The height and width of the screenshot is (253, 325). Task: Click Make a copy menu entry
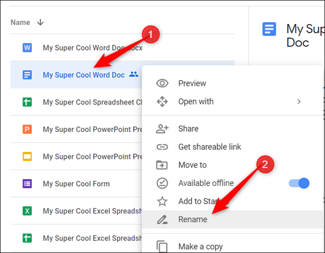point(200,246)
